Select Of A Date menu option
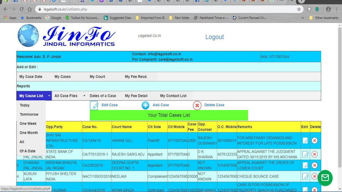Screen dimensions: 342x192 pyautogui.click(x=28, y=151)
